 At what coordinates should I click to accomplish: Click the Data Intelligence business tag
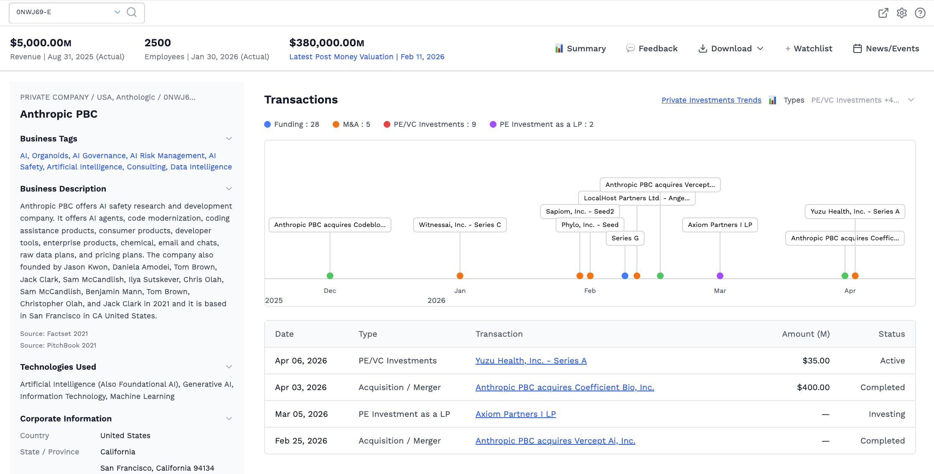201,167
